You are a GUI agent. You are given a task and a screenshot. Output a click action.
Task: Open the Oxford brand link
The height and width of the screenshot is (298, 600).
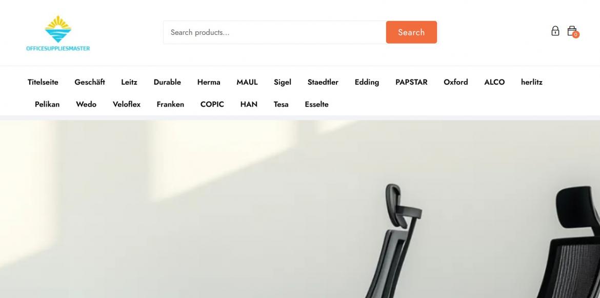point(456,82)
